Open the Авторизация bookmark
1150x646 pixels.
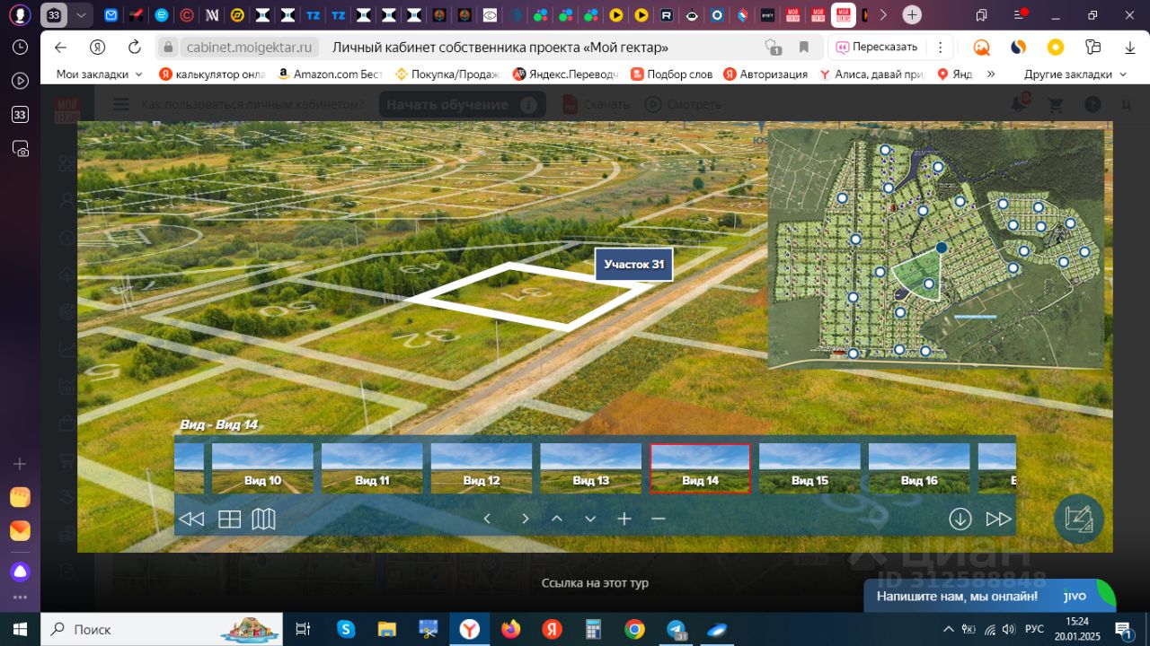pyautogui.click(x=765, y=74)
